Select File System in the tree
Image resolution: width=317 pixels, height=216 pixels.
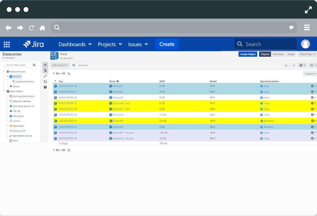coord(18,116)
